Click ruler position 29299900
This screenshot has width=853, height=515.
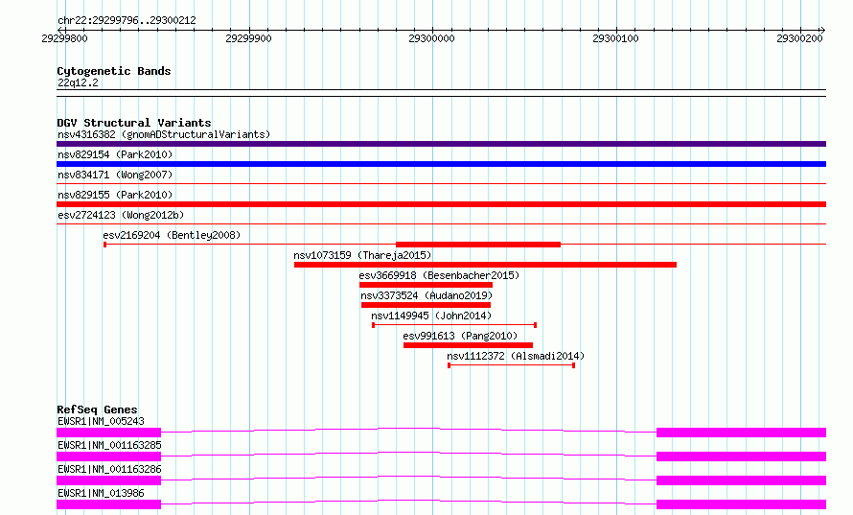[248, 38]
